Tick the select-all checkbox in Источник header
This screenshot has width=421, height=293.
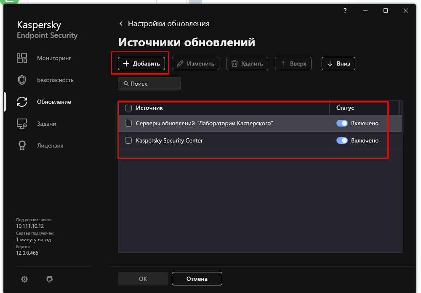(x=129, y=108)
